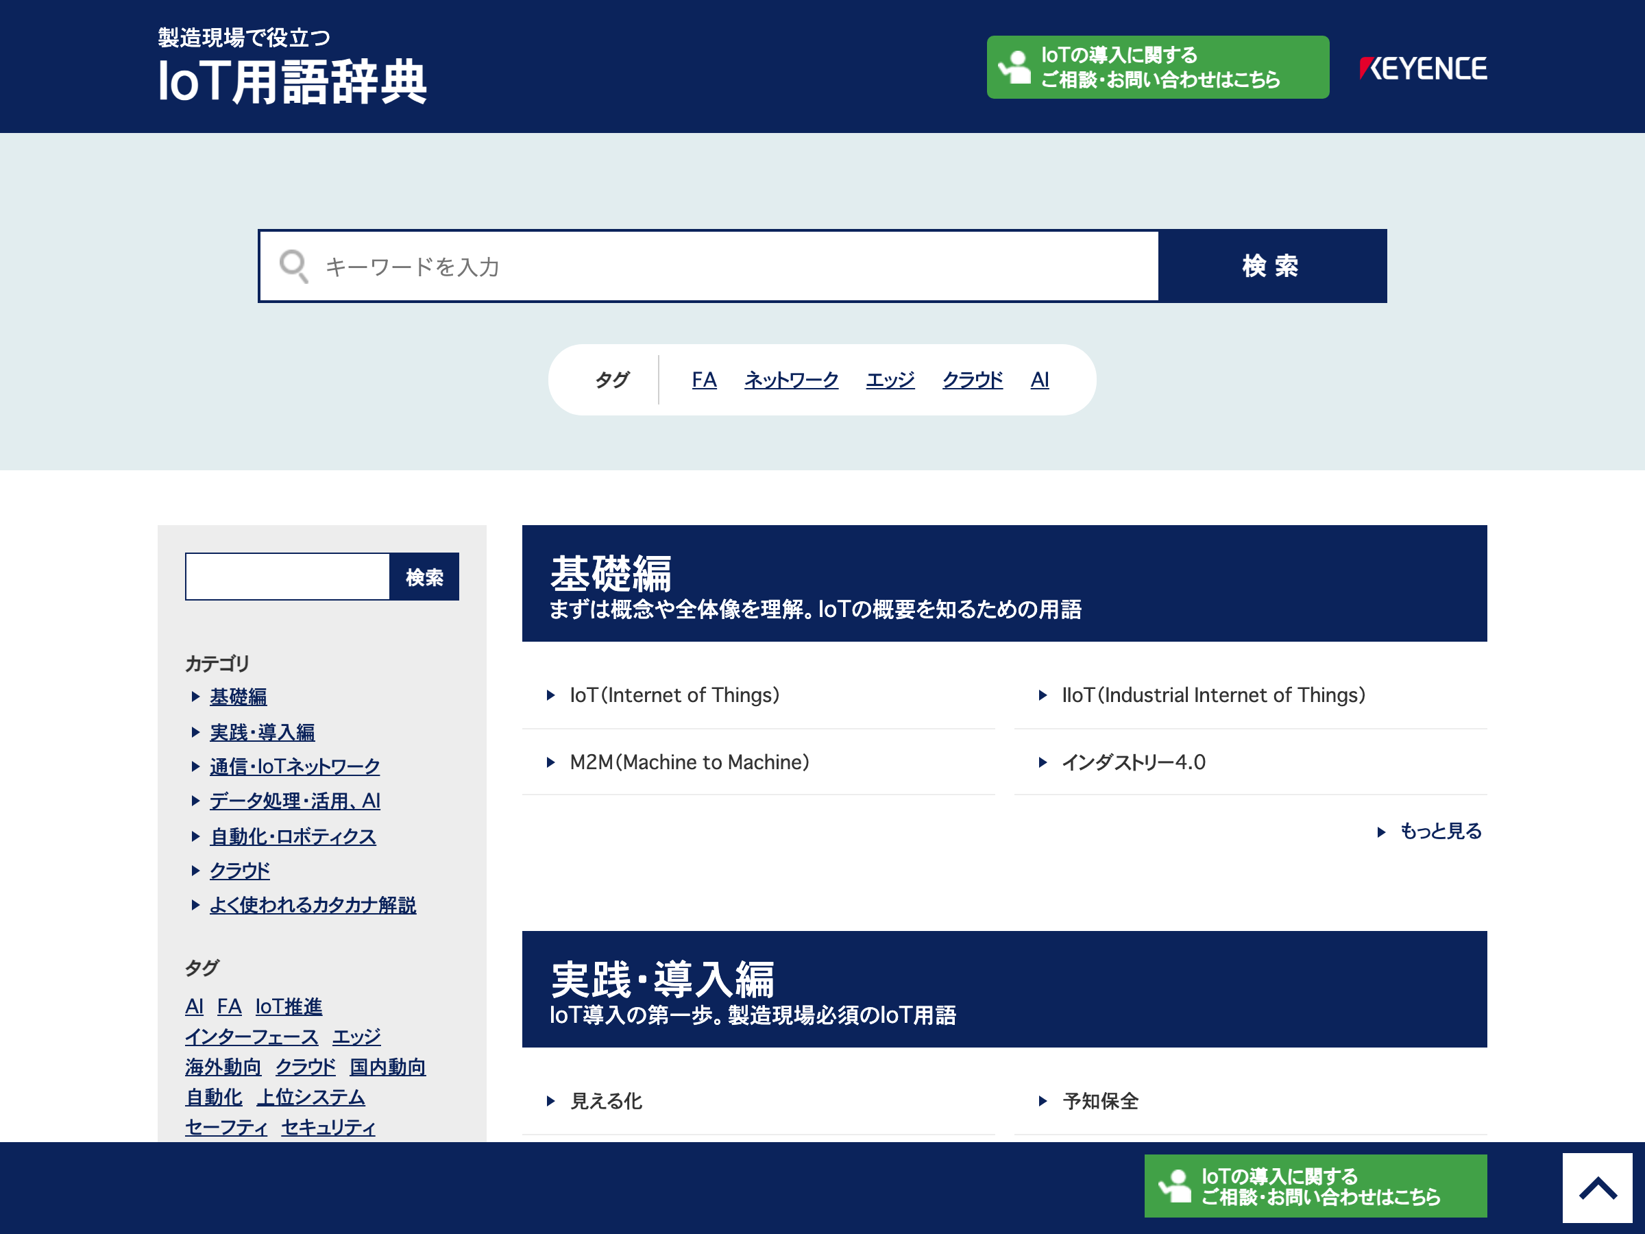The width and height of the screenshot is (1645, 1234).
Task: Click the セーフティ tag in sidebar
Action: [226, 1128]
